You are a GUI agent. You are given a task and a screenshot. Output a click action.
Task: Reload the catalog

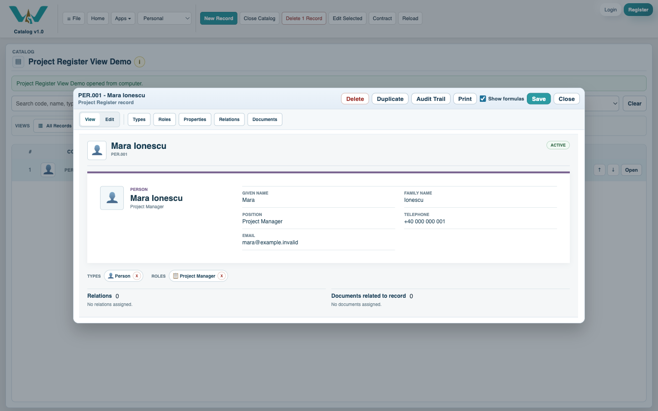pos(410,18)
